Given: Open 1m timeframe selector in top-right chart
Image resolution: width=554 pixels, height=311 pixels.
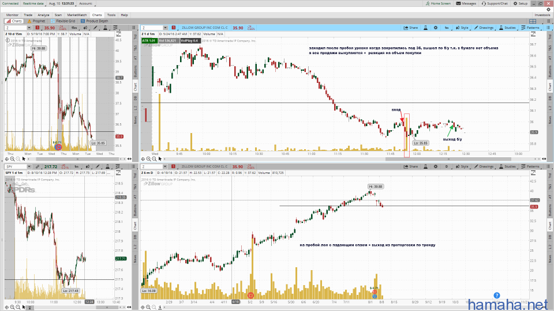Looking at the screenshot, I should [x=447, y=28].
